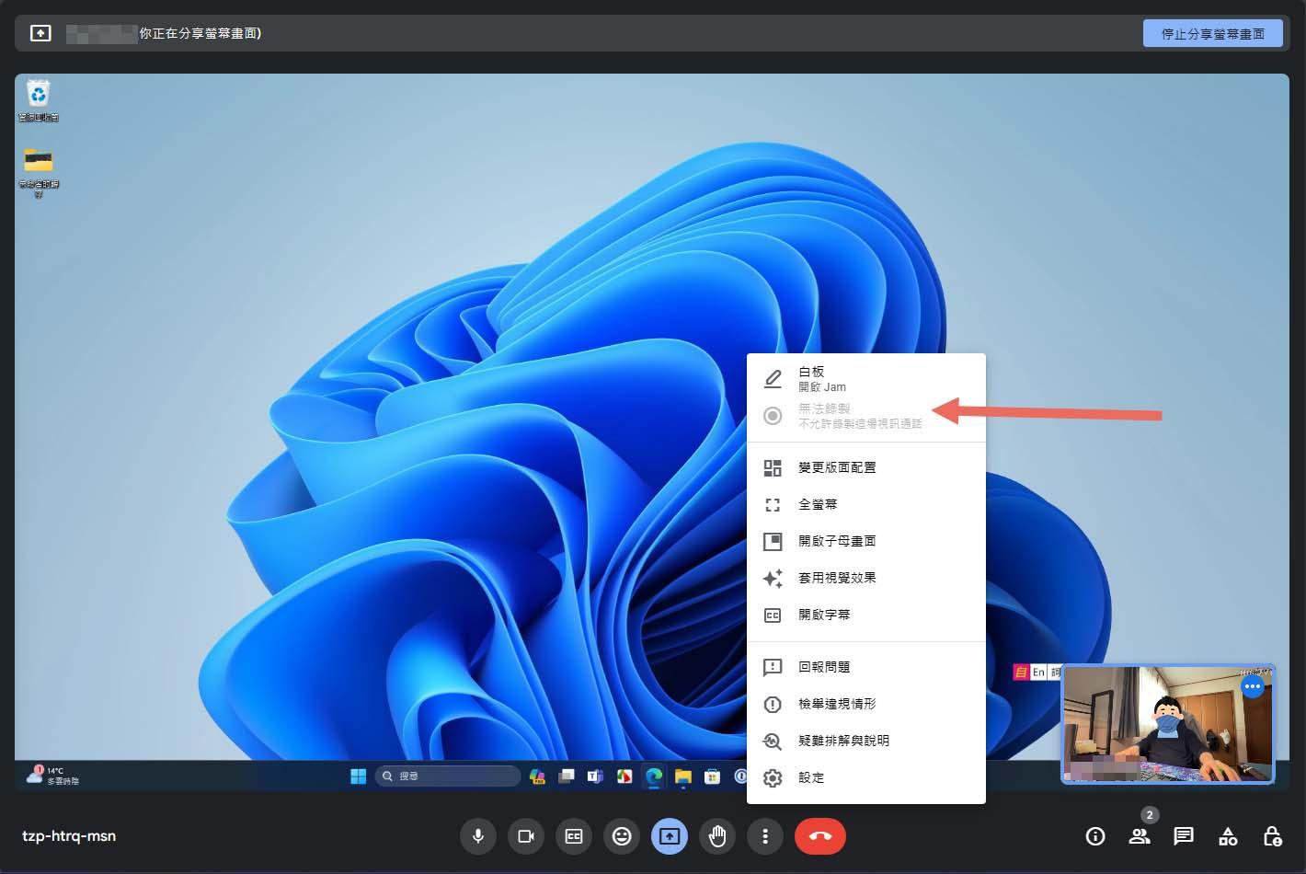
Task: Click File Explorer icon on shared taskbar
Action: pos(682,776)
